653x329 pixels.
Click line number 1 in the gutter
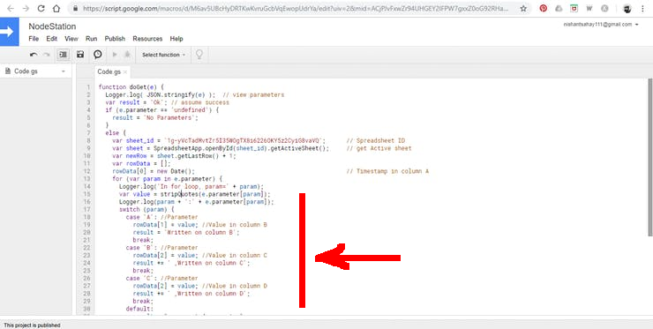[x=88, y=87]
